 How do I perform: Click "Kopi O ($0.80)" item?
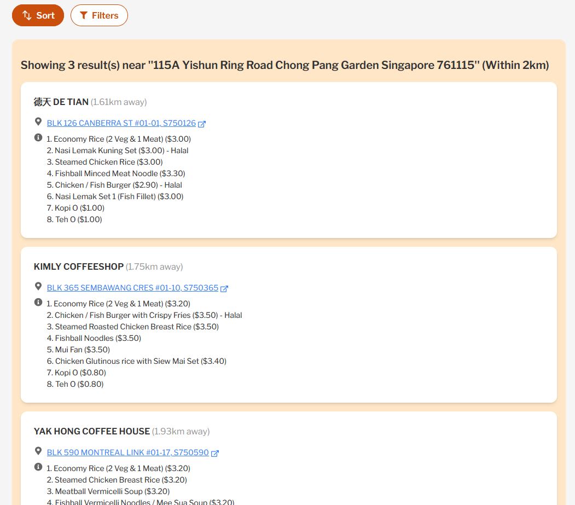(76, 373)
